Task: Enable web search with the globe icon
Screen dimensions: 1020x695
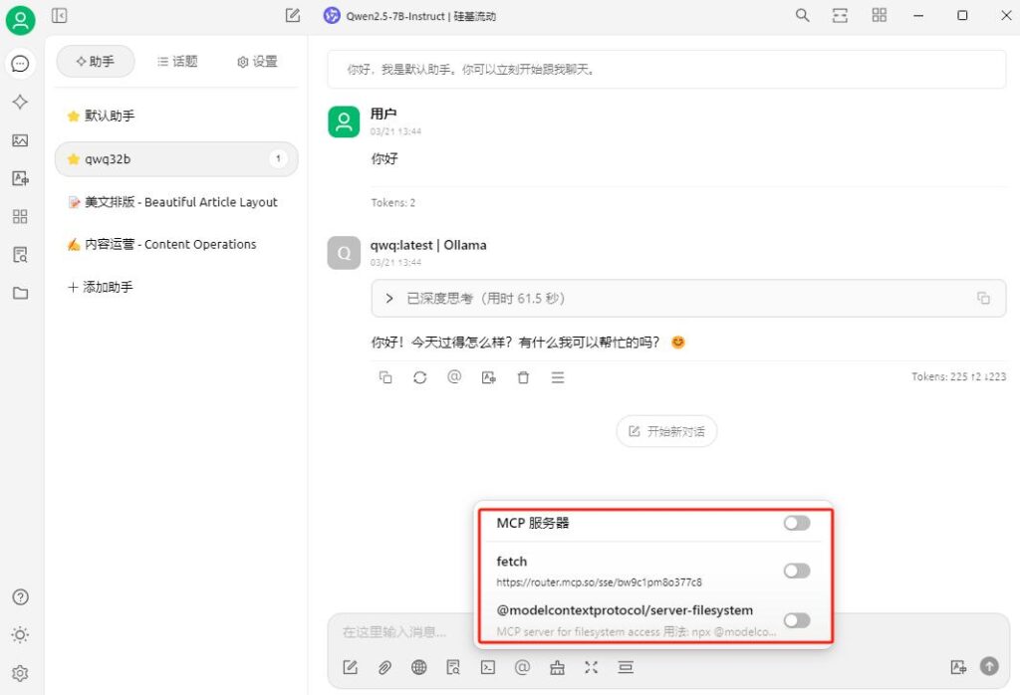Action: [419, 667]
